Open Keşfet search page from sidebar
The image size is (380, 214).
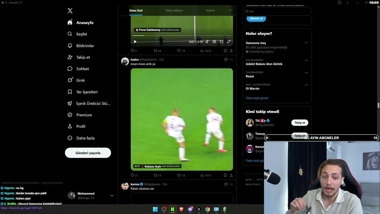click(77, 34)
